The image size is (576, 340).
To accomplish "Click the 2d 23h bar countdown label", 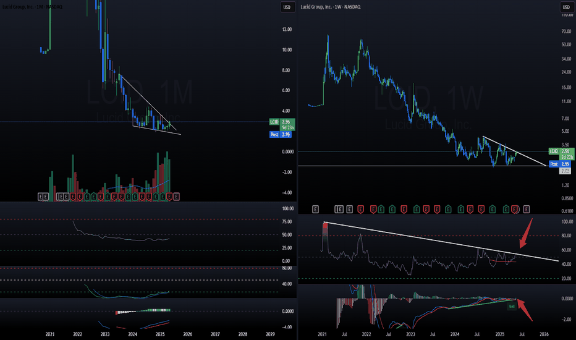I will click(567, 157).
